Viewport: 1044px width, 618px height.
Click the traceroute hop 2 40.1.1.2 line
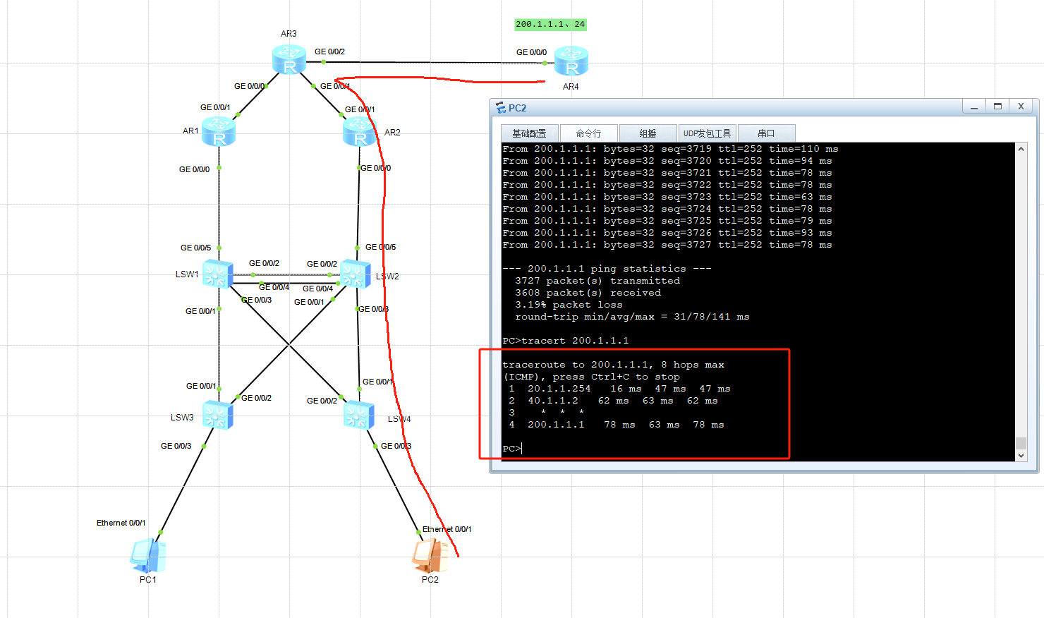(613, 401)
